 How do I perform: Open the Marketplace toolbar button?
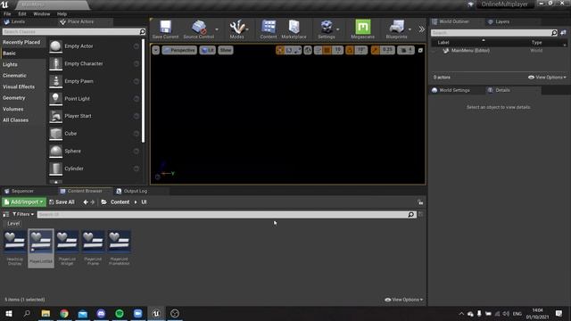pos(294,29)
